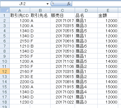Select cell with date 20170616
Screen dimensions: 121x108
click(x=62, y=41)
